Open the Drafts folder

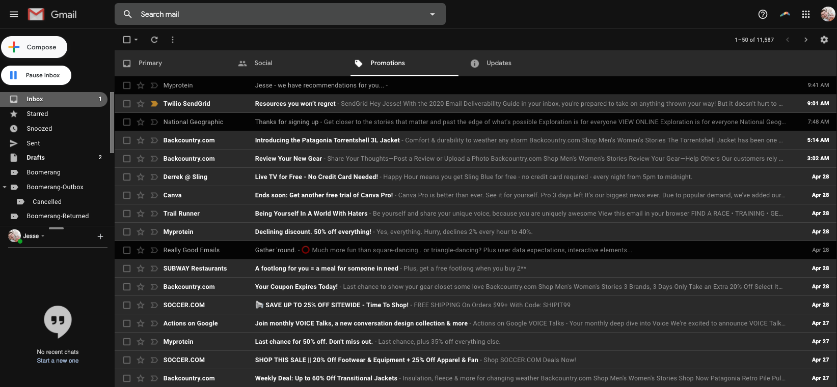click(53, 158)
